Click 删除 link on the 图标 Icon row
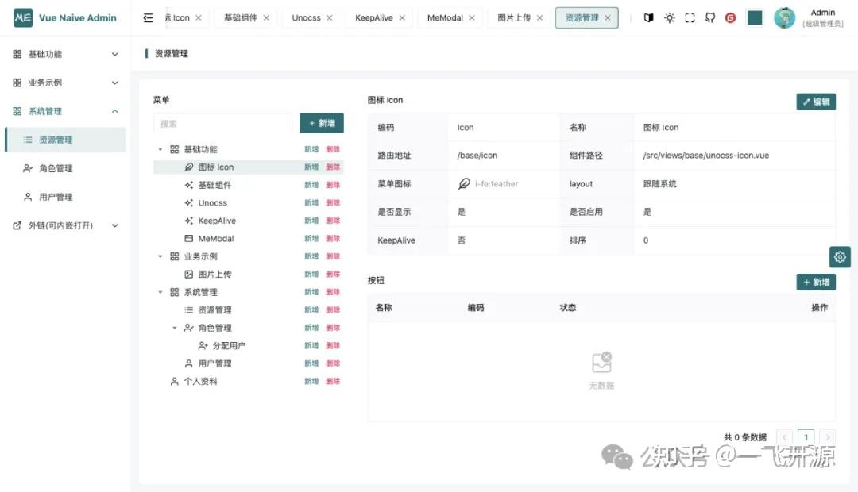Image resolution: width=858 pixels, height=492 pixels. click(x=333, y=167)
